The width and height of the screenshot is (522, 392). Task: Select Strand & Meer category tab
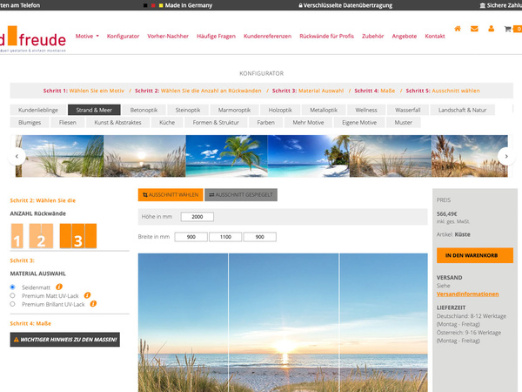pos(94,110)
